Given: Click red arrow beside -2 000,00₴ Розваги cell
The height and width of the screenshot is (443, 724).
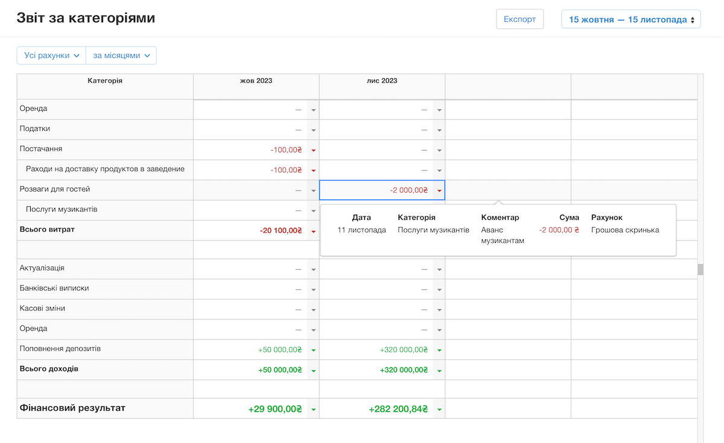Looking at the screenshot, I should click(x=439, y=190).
